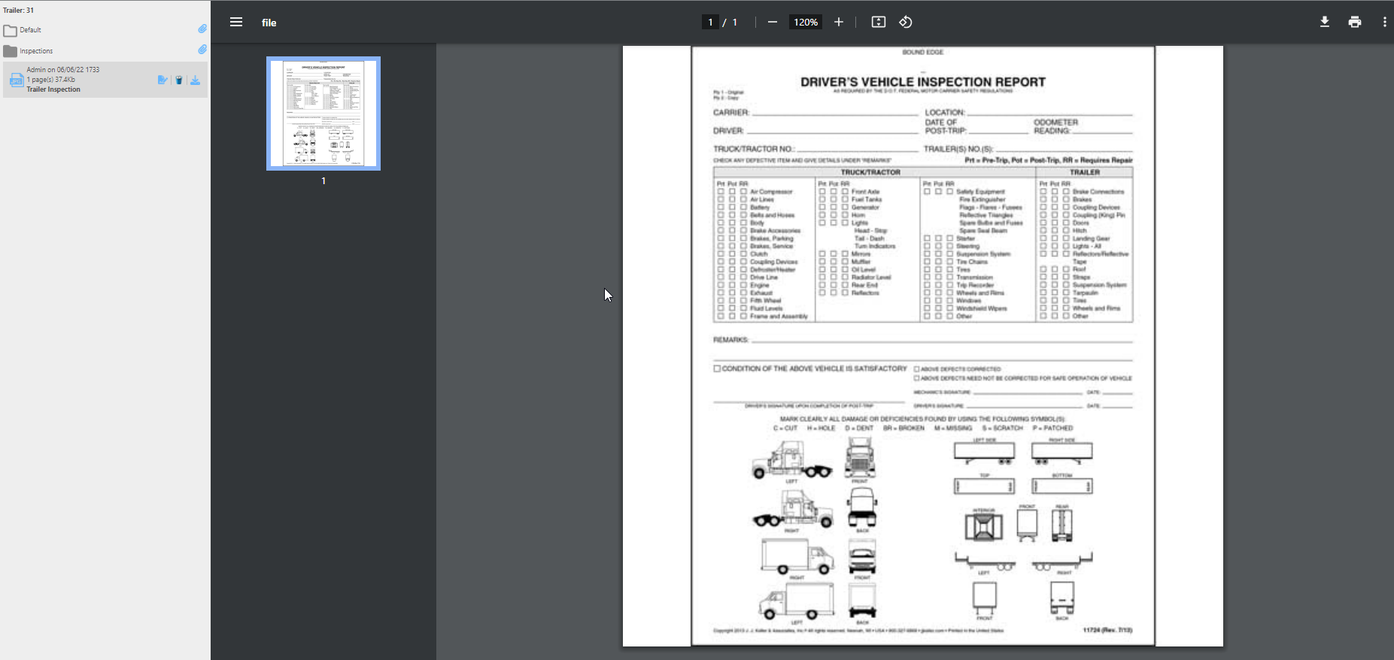Zoom in using the plus icon

839,23
